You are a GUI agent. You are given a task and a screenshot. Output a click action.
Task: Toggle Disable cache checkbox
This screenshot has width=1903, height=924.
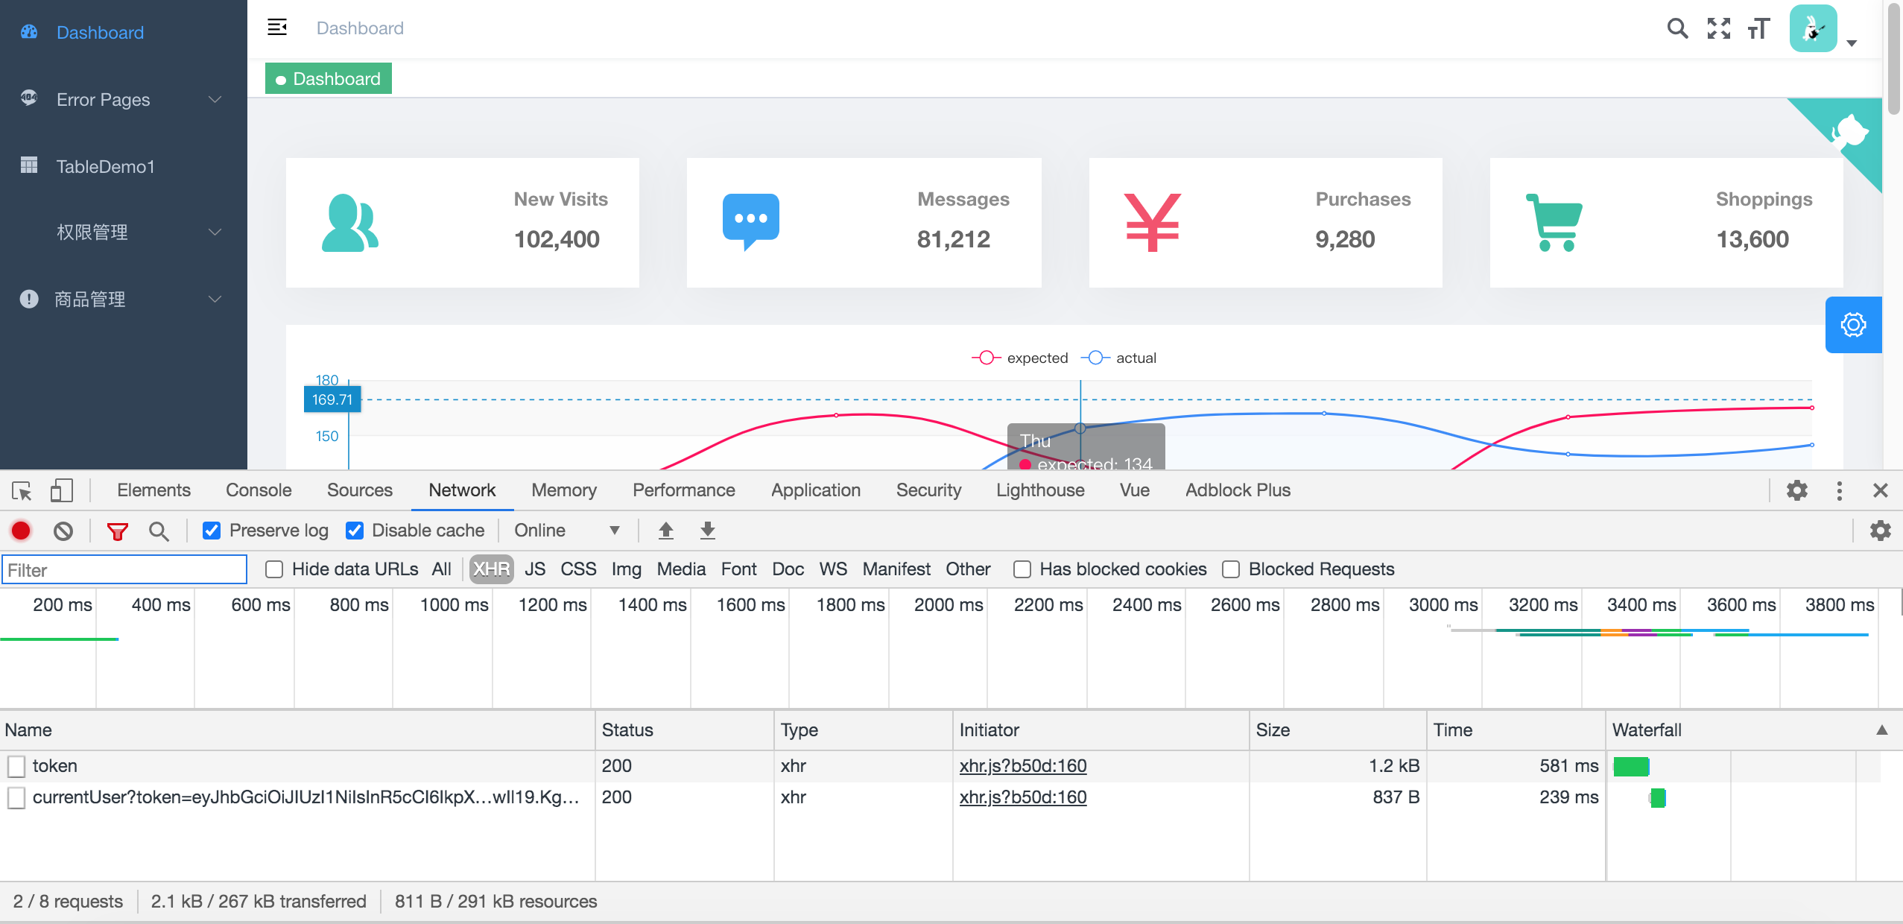[355, 531]
